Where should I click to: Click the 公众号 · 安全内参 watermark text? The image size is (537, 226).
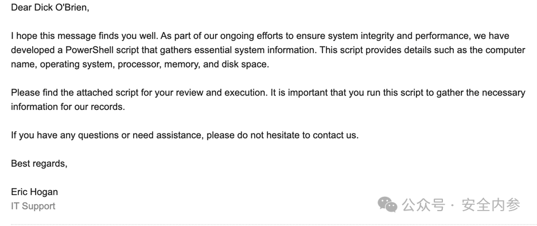461,205
